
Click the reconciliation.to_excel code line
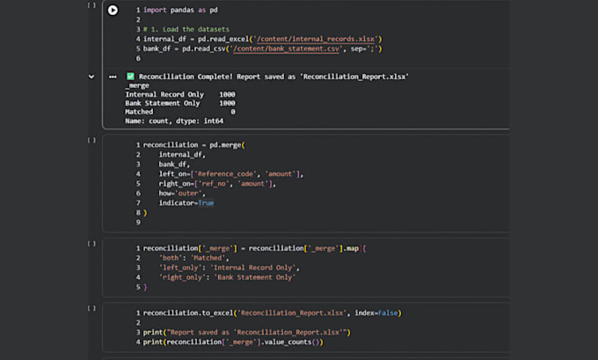pos(273,313)
